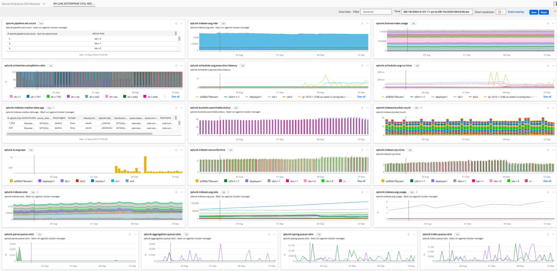Show info icon for splunk.indexes.median.data.age
557x271 pixels.
click(x=54, y=108)
